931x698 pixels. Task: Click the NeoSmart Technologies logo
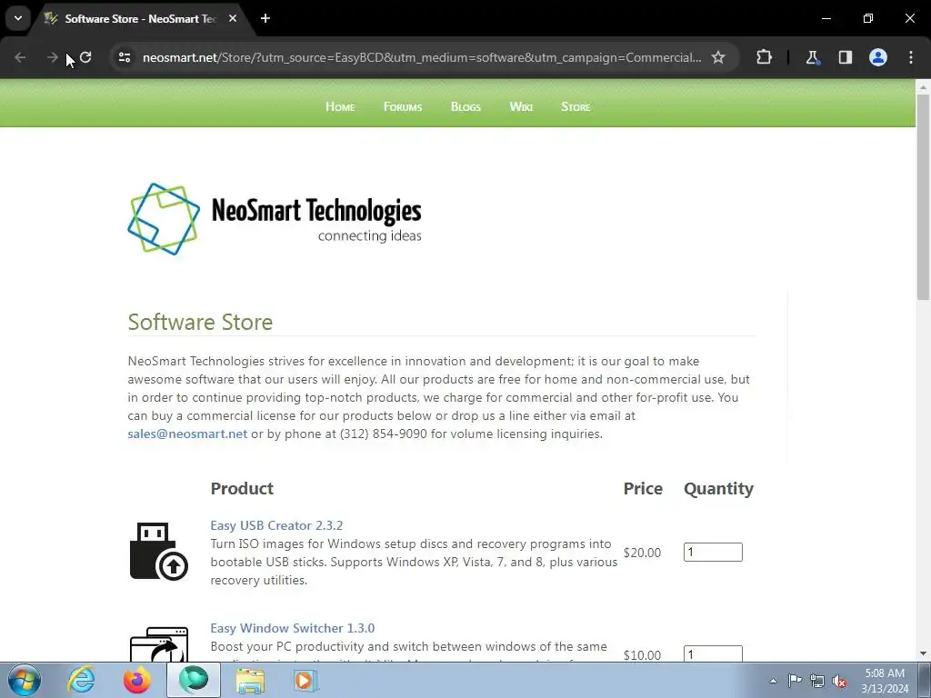(x=275, y=219)
